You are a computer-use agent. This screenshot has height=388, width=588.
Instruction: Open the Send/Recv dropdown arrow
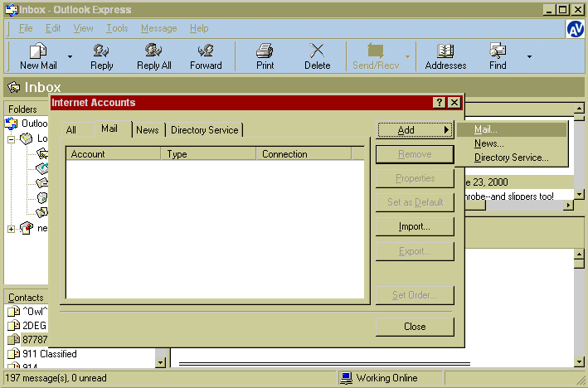408,56
